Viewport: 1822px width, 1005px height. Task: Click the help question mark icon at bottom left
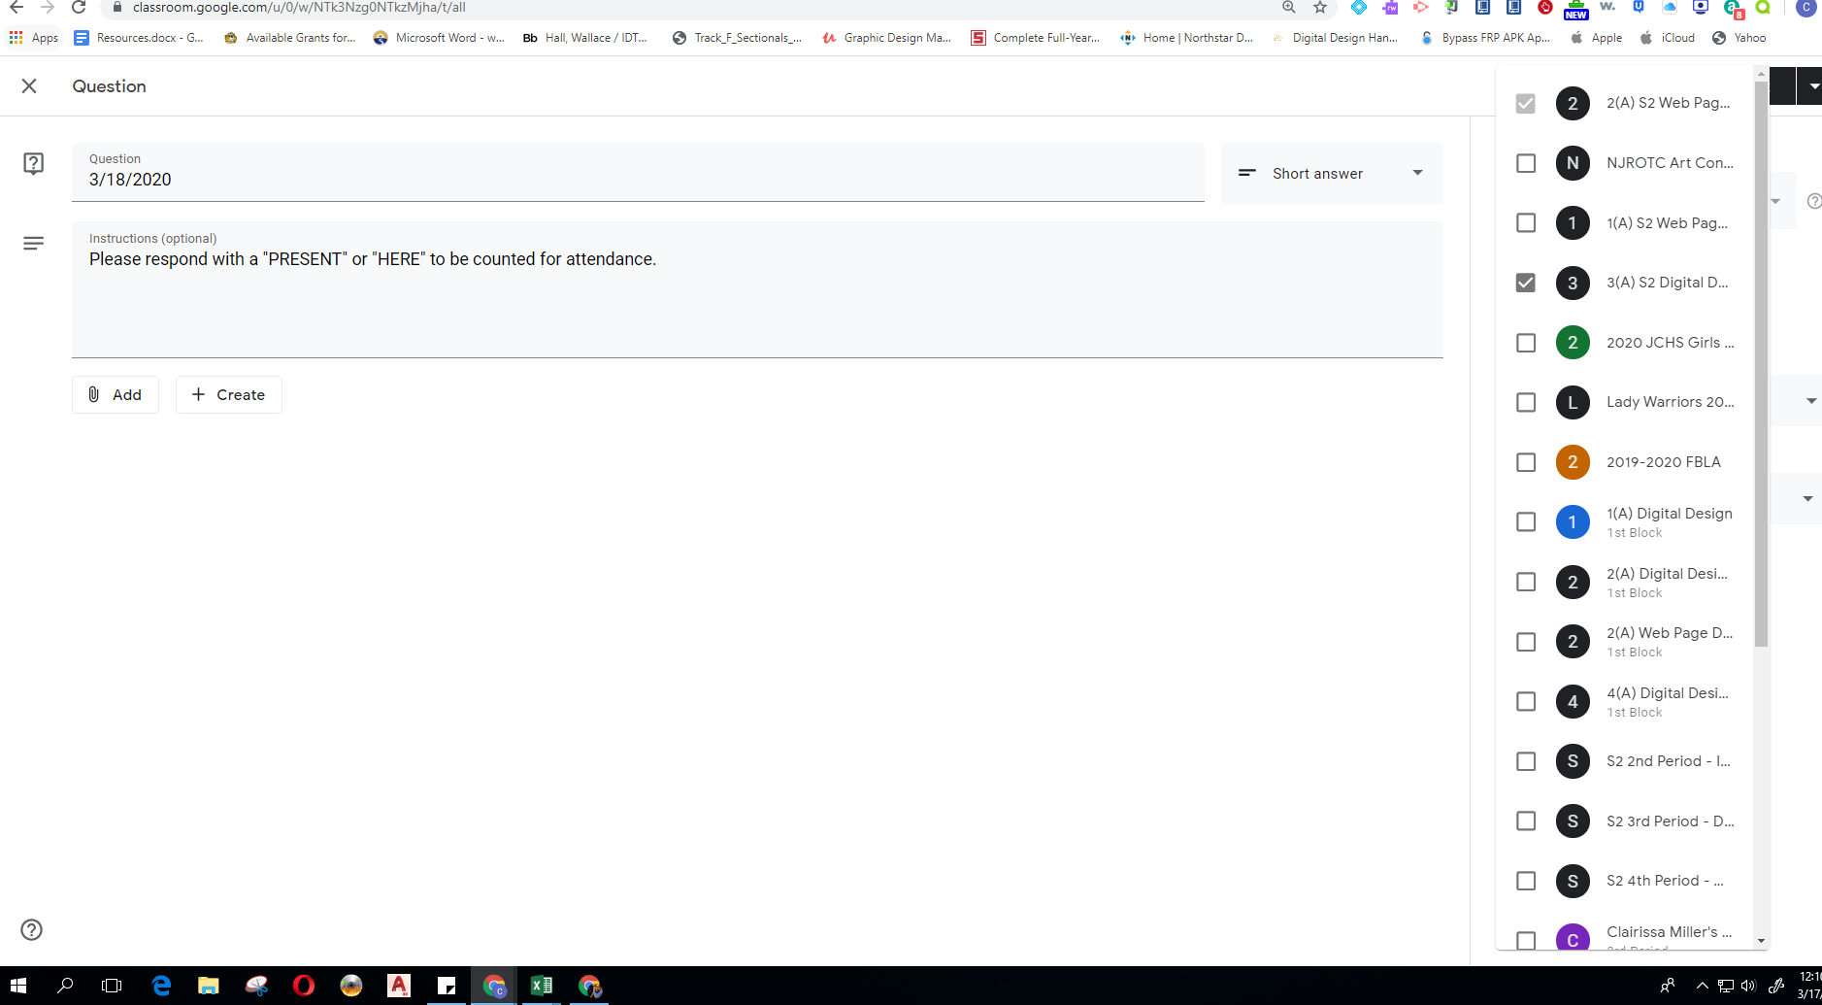pos(32,929)
